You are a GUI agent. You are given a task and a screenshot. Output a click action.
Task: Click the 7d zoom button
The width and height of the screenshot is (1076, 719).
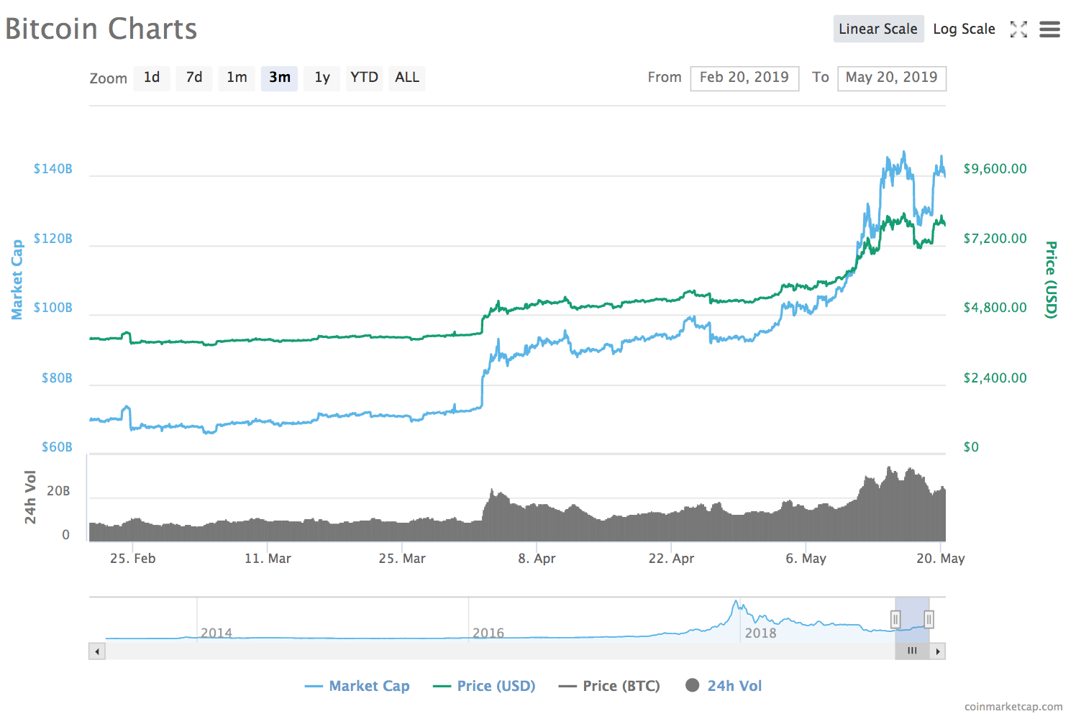[193, 78]
